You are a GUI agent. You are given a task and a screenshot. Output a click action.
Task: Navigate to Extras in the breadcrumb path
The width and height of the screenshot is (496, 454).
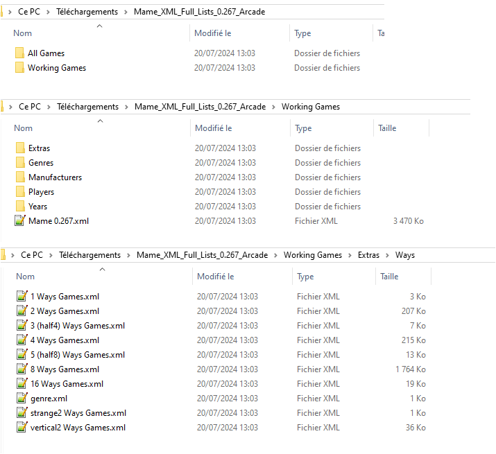click(369, 255)
